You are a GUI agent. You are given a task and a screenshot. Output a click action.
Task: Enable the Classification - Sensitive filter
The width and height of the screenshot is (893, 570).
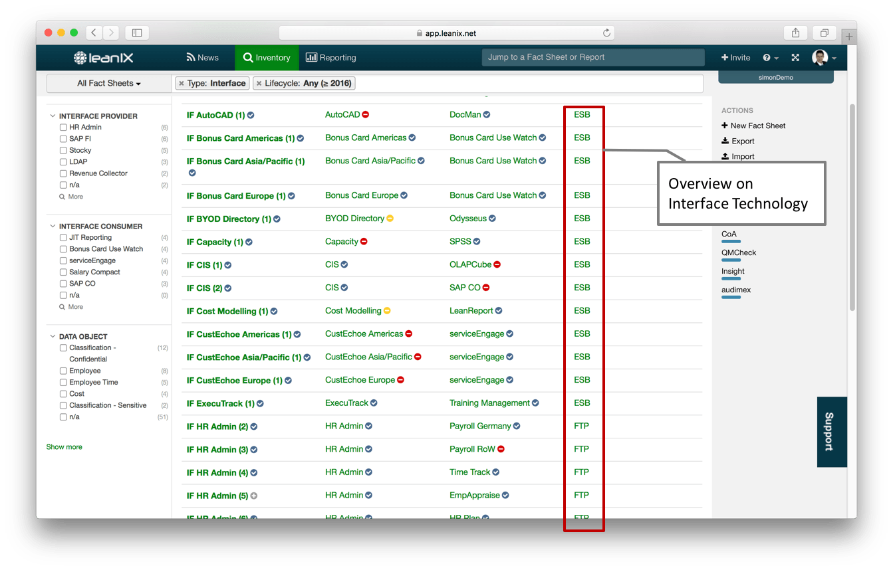[x=63, y=406]
